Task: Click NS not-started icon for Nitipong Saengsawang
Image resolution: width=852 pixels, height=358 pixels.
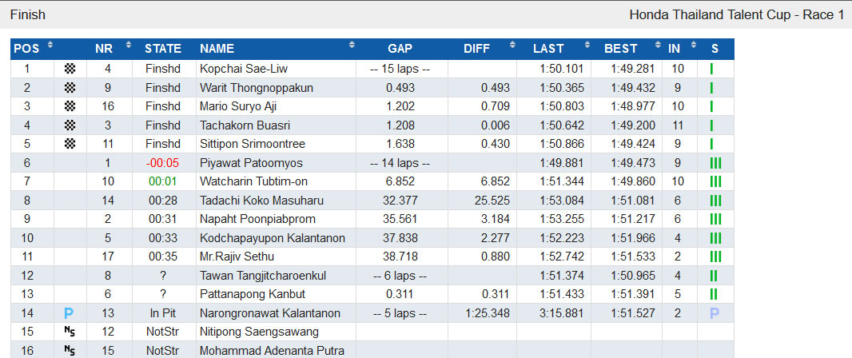Action: (70, 332)
